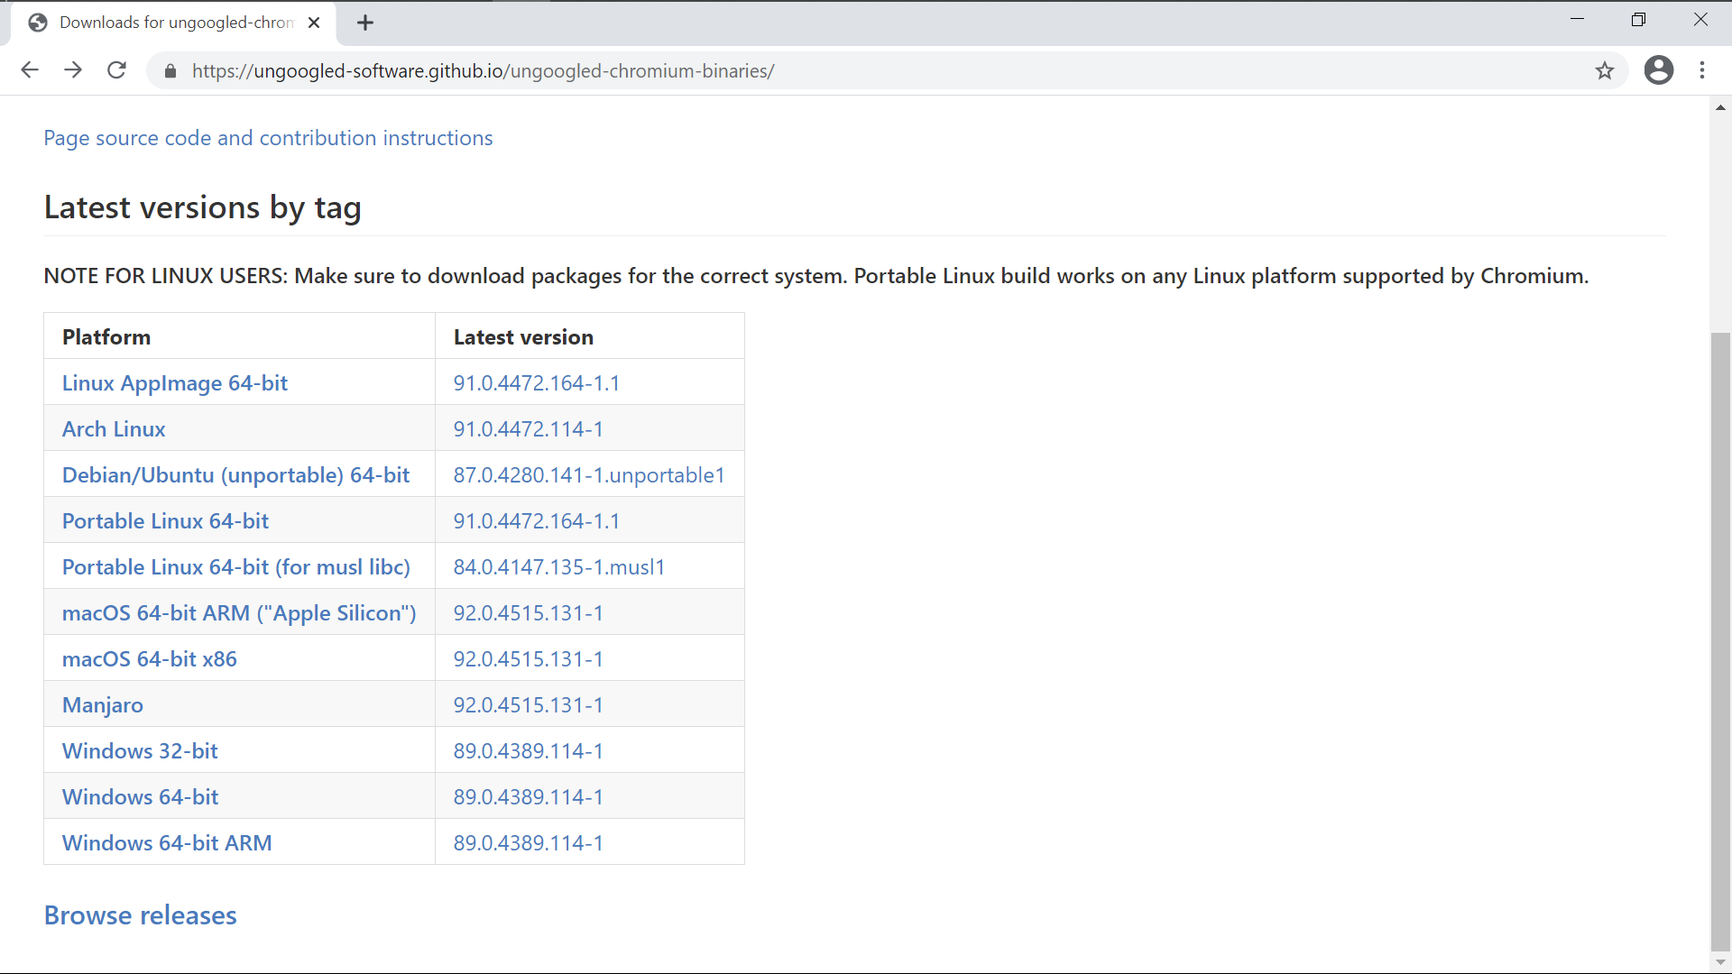Open the user profile icon
This screenshot has width=1732, height=974.
(1658, 70)
